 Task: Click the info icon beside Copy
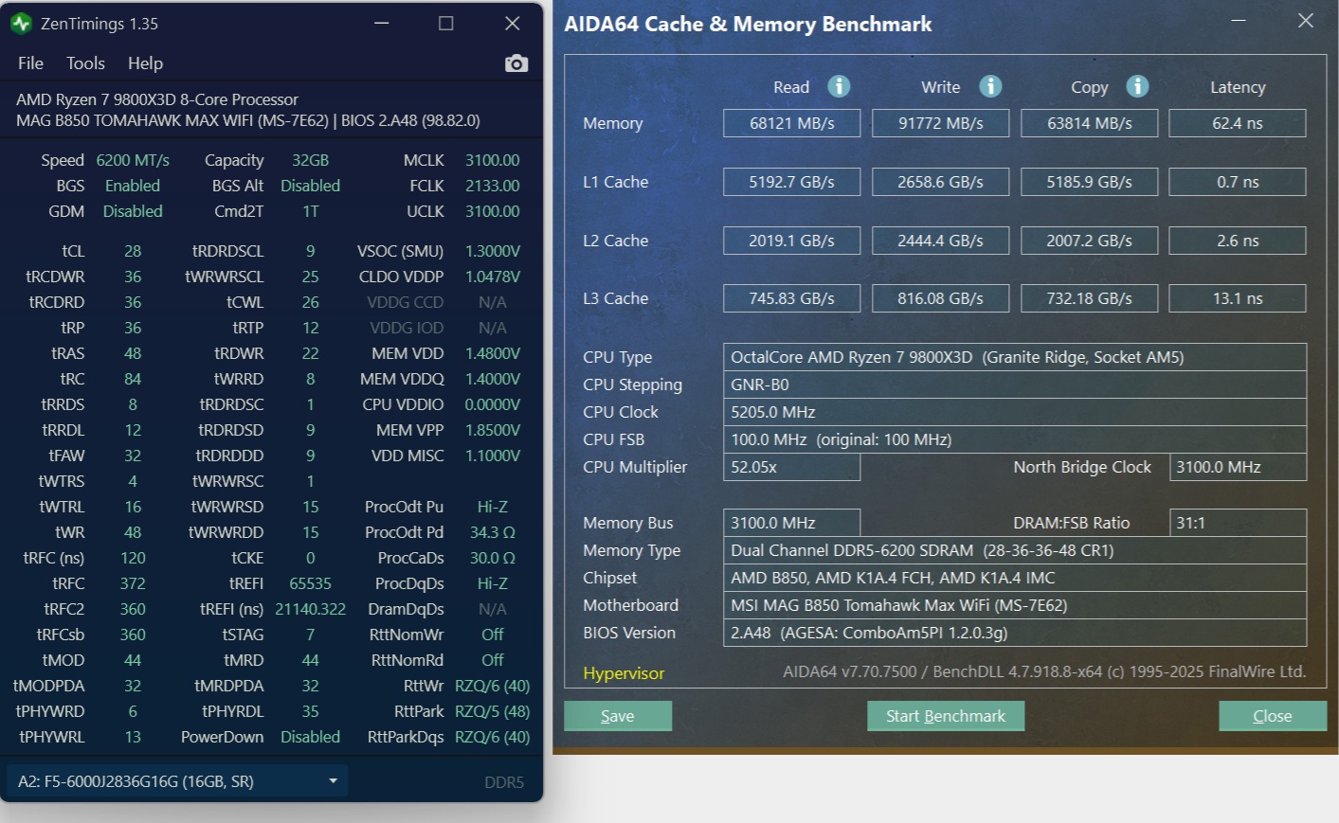tap(1137, 86)
